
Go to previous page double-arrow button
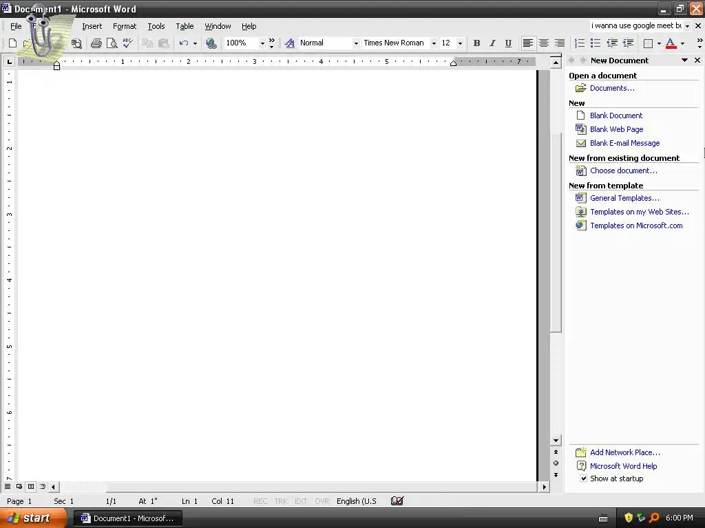tap(556, 452)
